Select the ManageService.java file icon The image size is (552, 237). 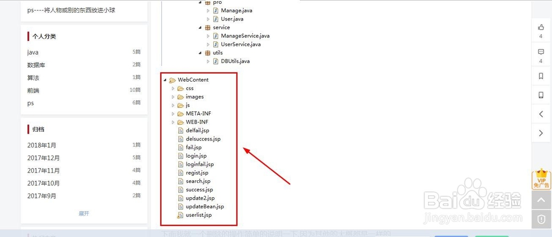pos(216,36)
